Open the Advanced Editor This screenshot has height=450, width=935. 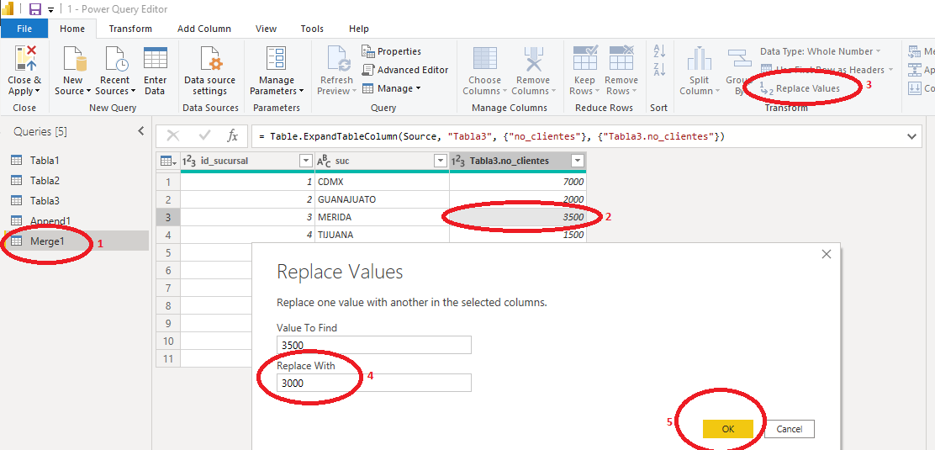pyautogui.click(x=405, y=70)
